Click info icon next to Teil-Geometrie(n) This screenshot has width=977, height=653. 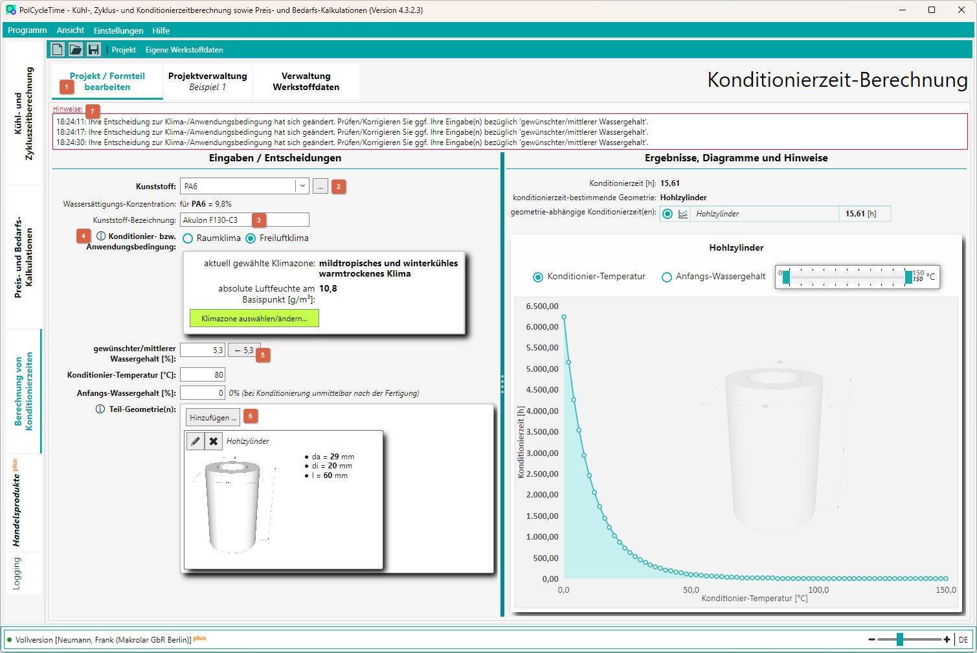pyautogui.click(x=100, y=409)
